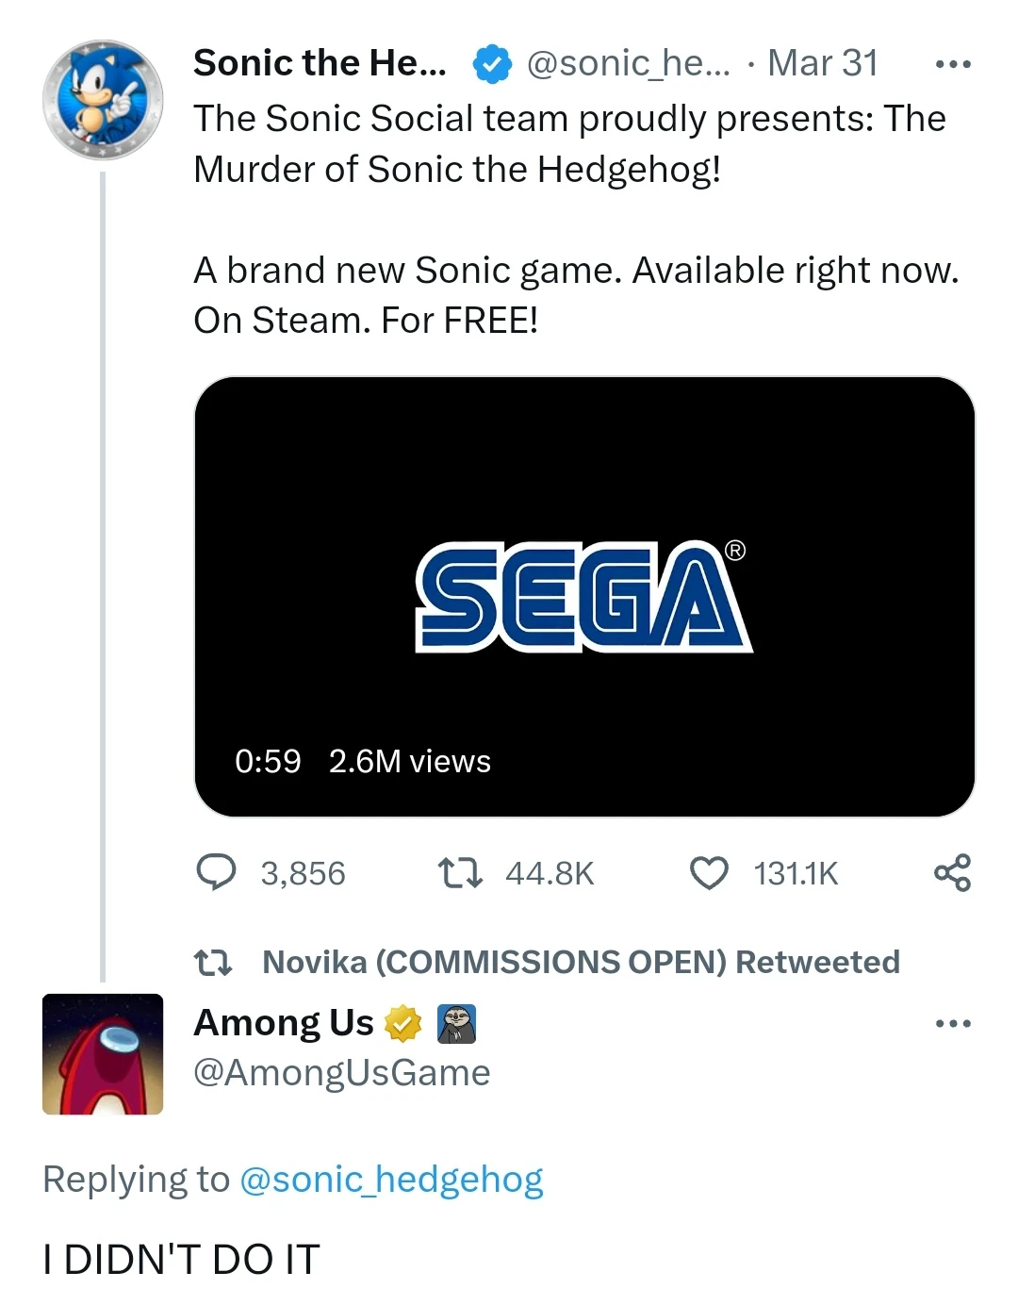The width and height of the screenshot is (1018, 1305).
Task: Click the Among Us display name
Action: point(284,1023)
